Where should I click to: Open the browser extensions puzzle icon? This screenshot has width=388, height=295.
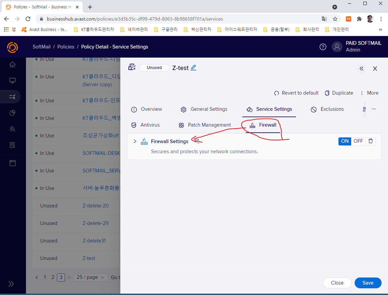[359, 19]
